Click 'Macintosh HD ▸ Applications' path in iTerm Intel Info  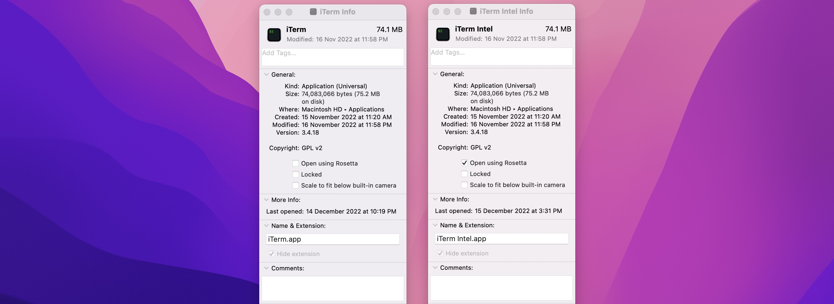(x=512, y=109)
